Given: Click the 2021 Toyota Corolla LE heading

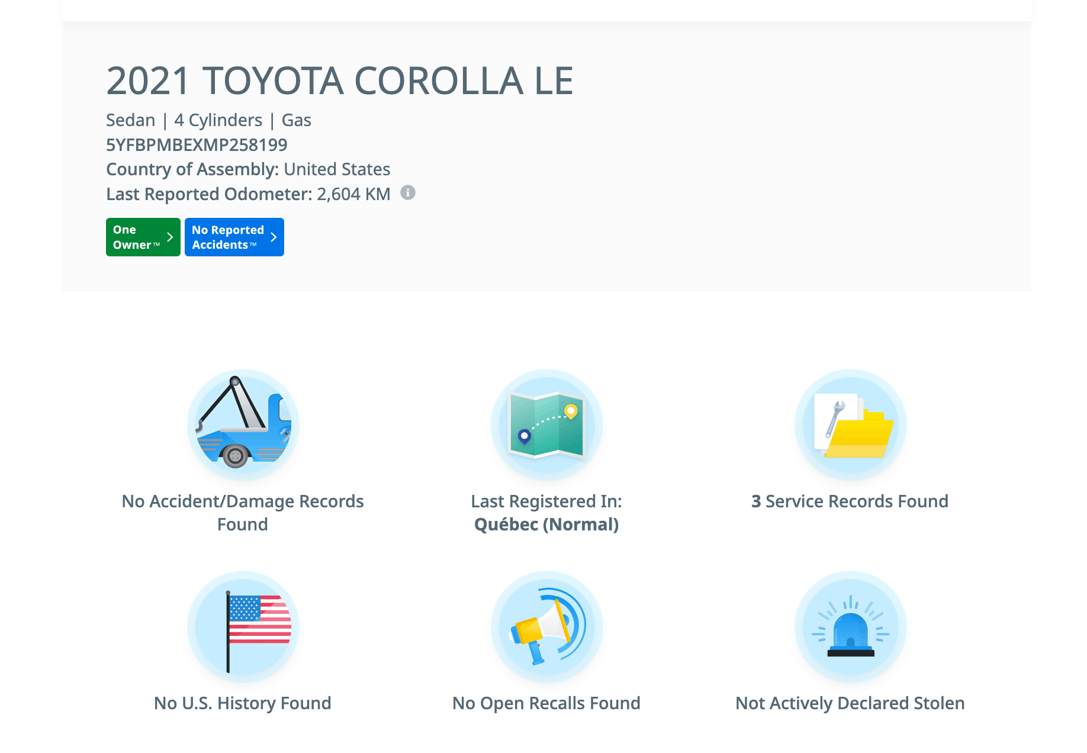Looking at the screenshot, I should coord(340,81).
